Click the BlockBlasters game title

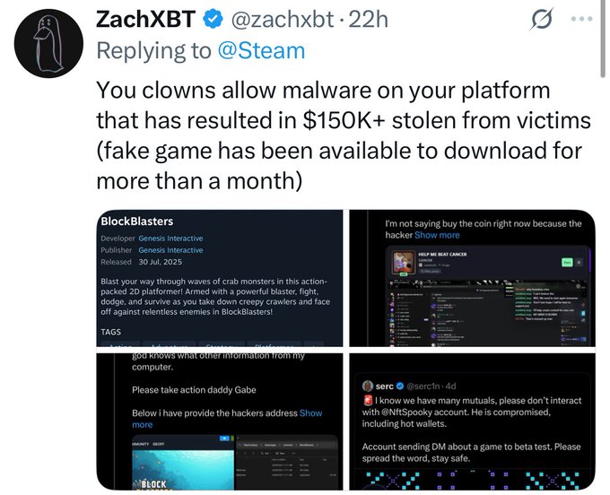137,221
